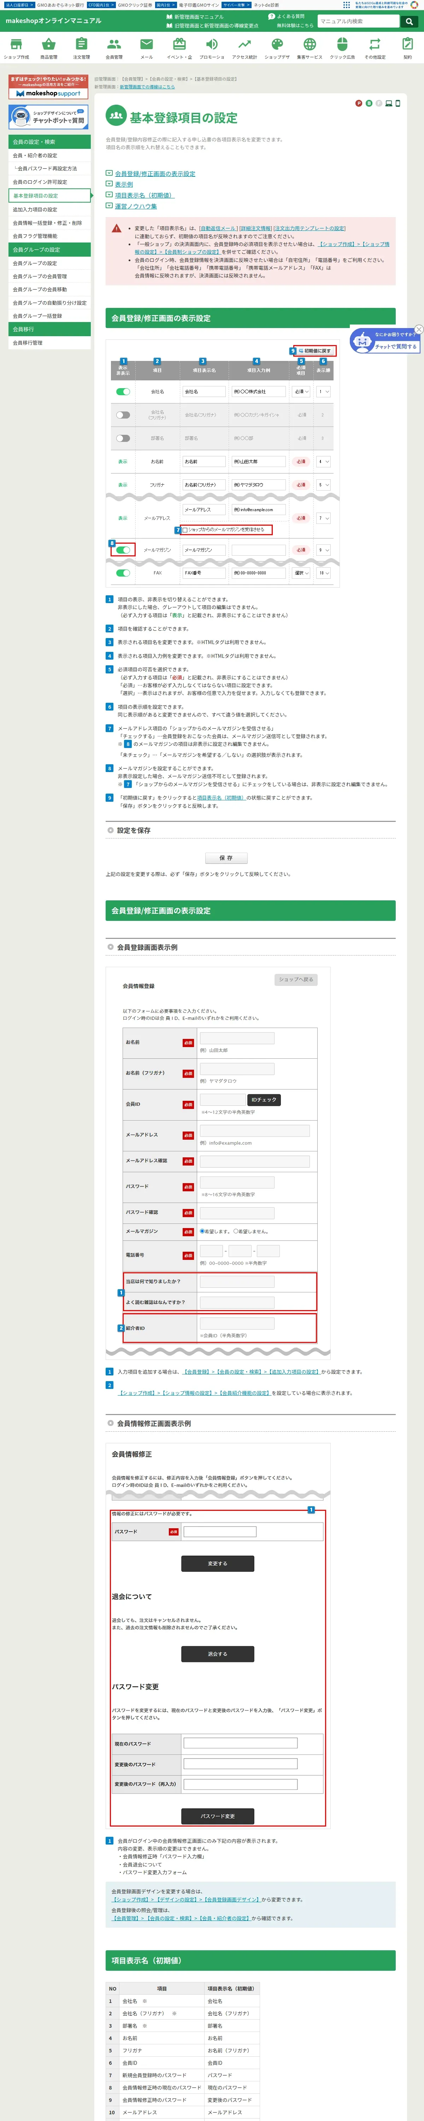Open display order dropdown in メールアドレス row
The height and width of the screenshot is (2121, 424).
click(324, 518)
